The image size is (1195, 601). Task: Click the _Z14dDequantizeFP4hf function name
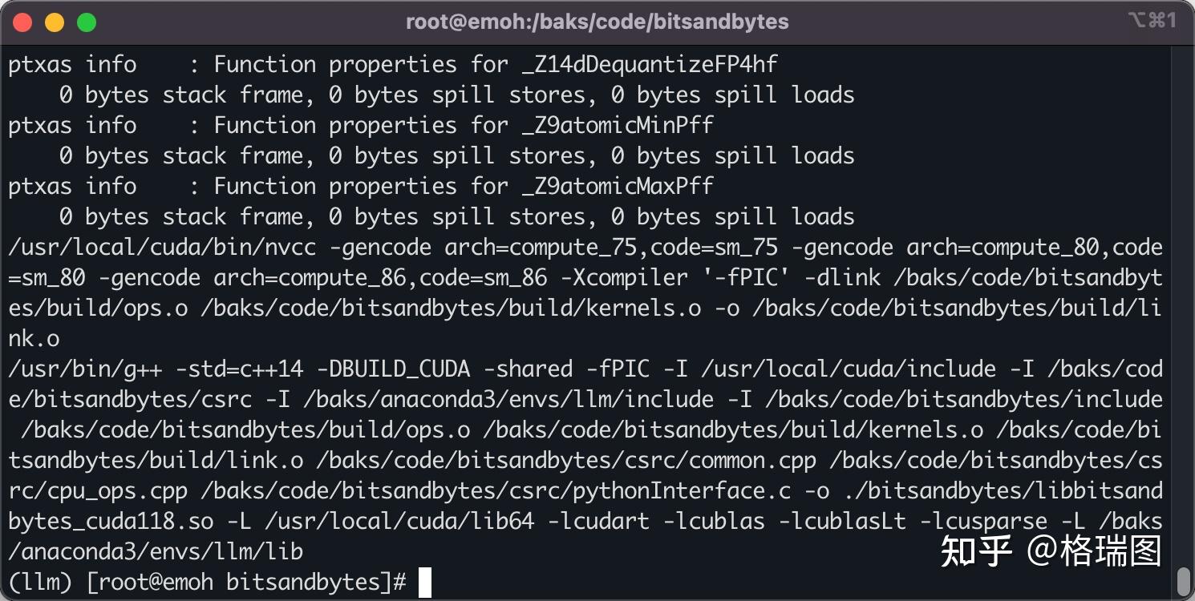click(x=650, y=64)
